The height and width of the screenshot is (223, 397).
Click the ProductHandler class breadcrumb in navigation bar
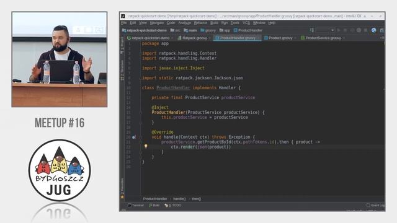tap(248, 30)
